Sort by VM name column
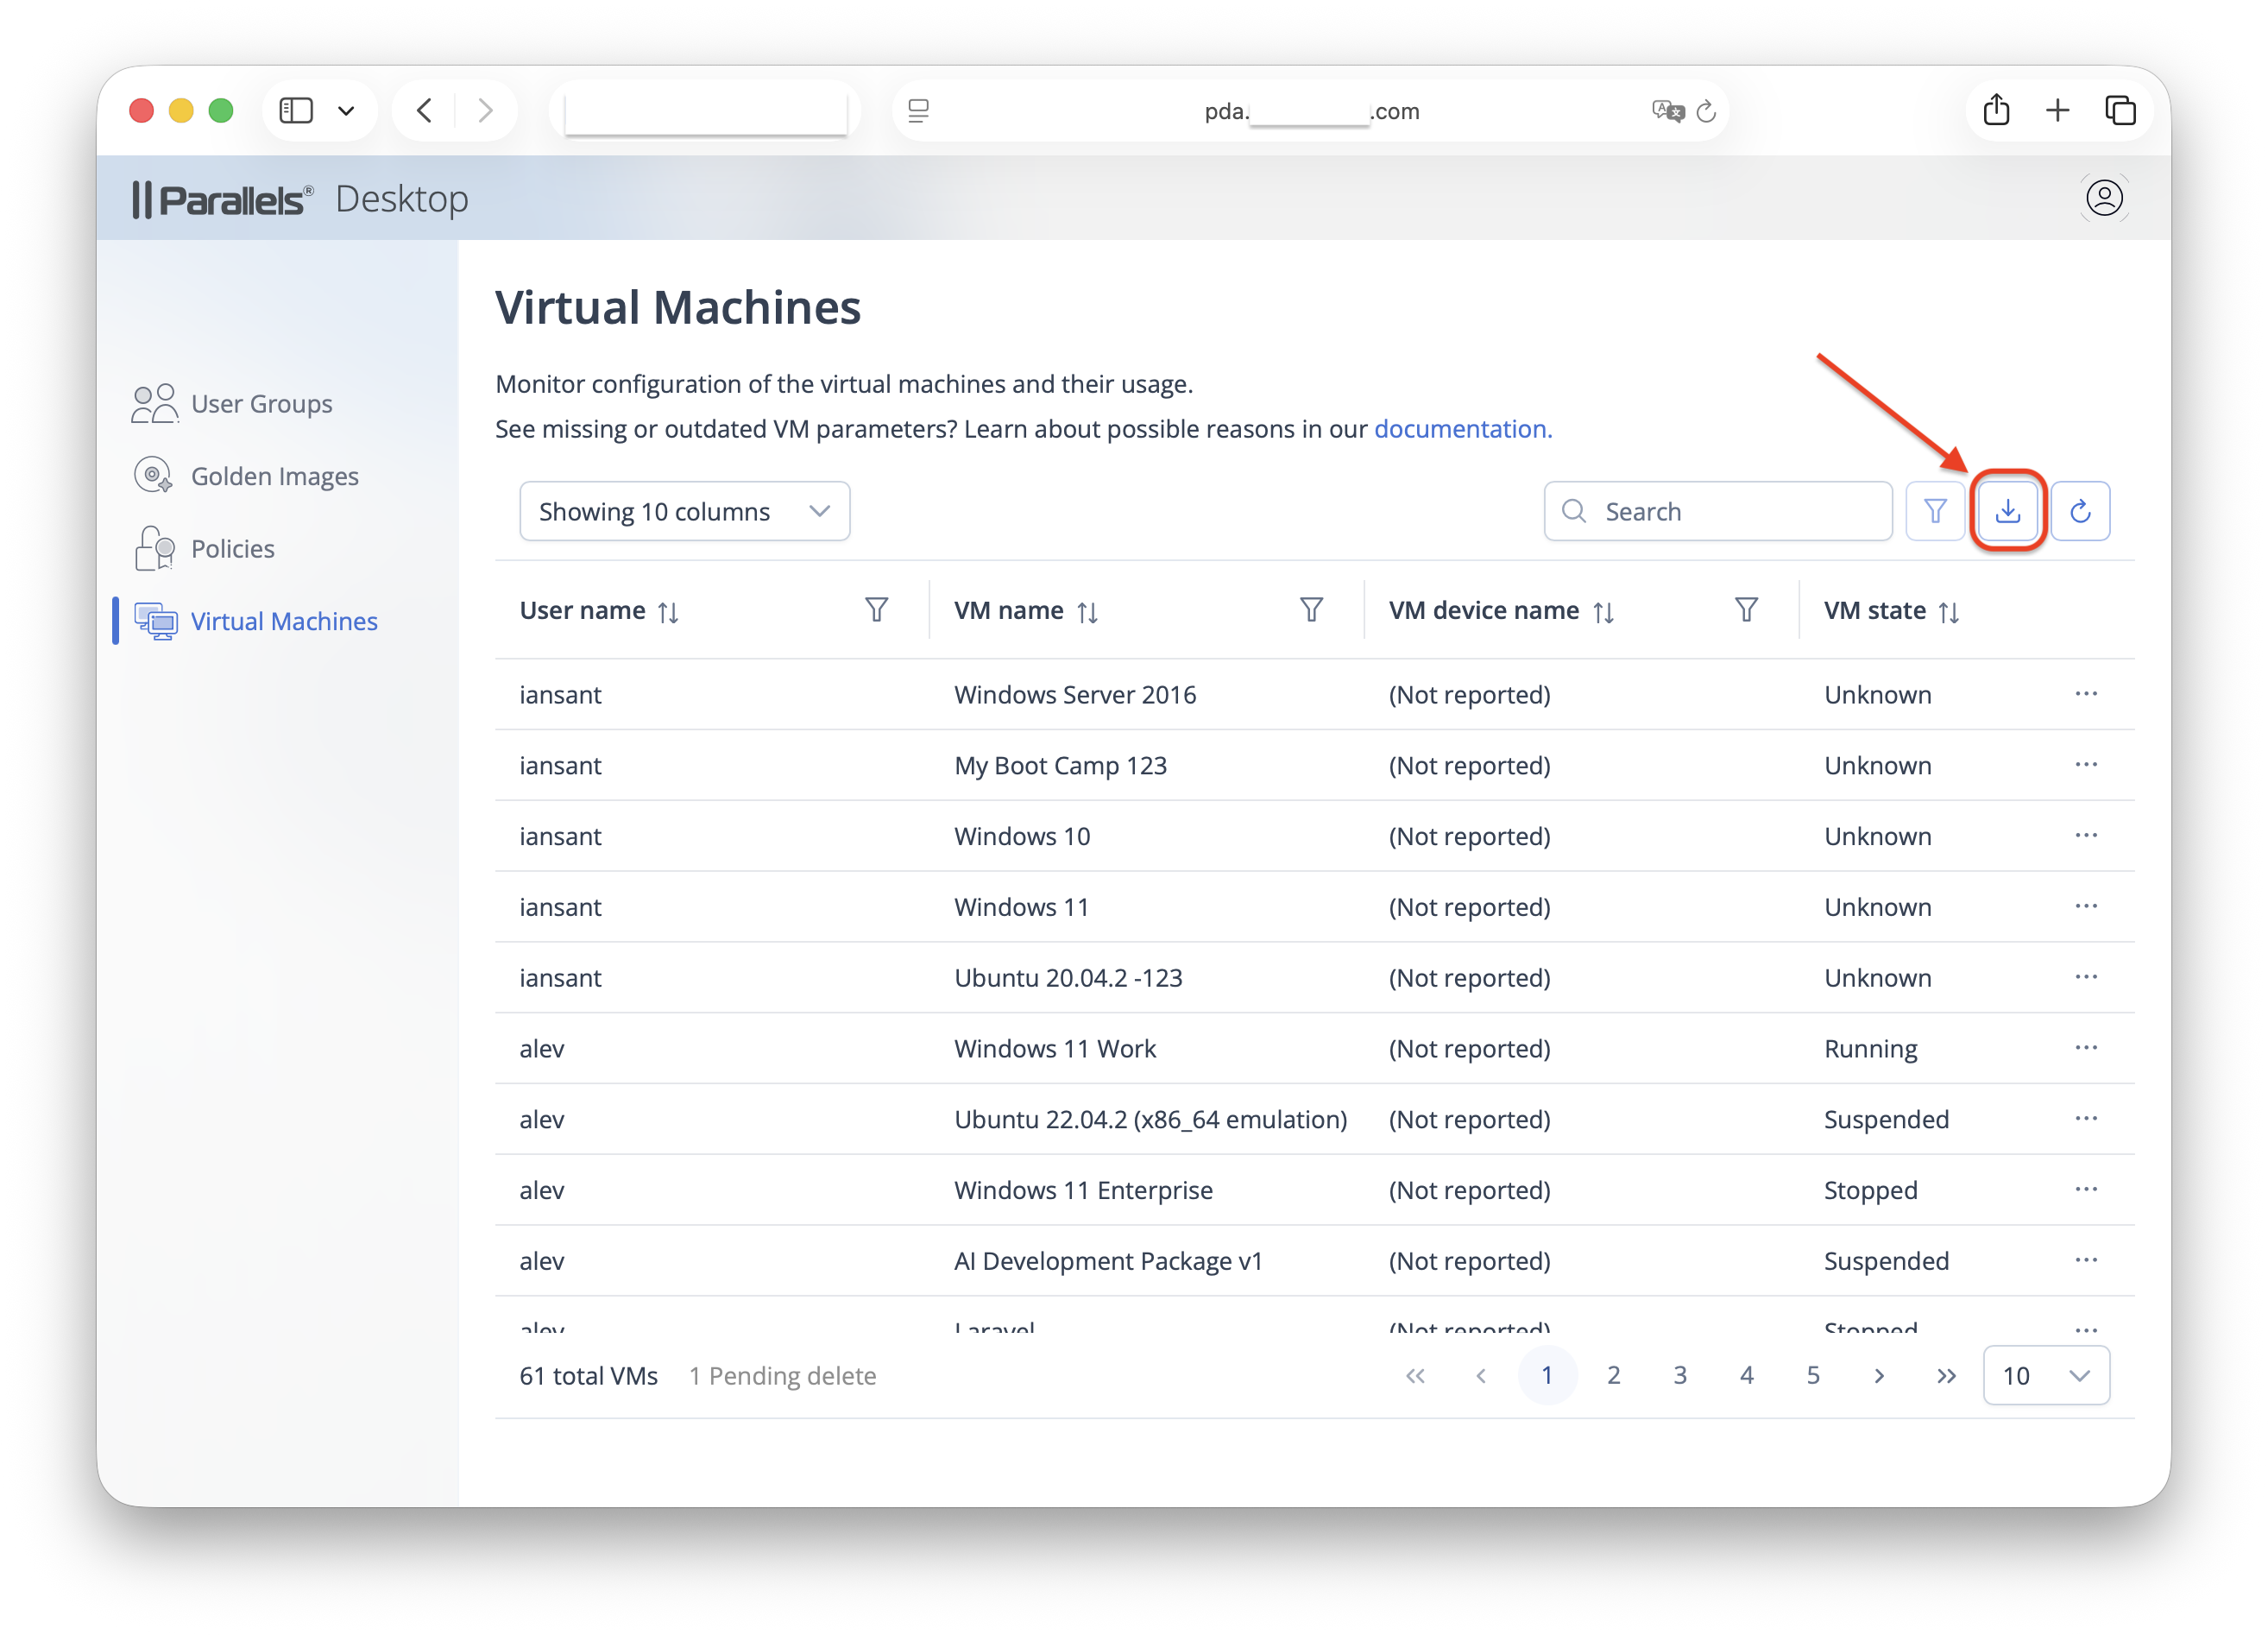The width and height of the screenshot is (2268, 1635). (1087, 612)
